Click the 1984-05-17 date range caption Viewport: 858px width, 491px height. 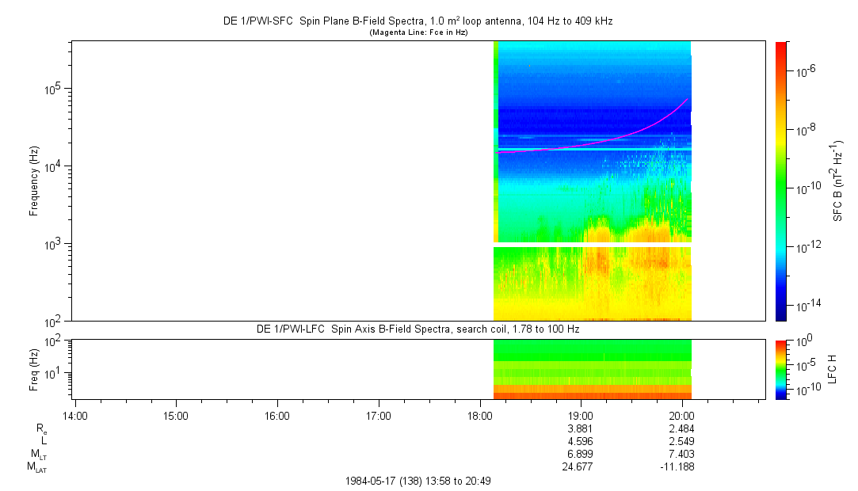418,481
